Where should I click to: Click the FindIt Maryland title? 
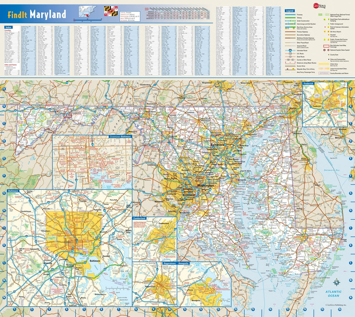[x=37, y=14]
